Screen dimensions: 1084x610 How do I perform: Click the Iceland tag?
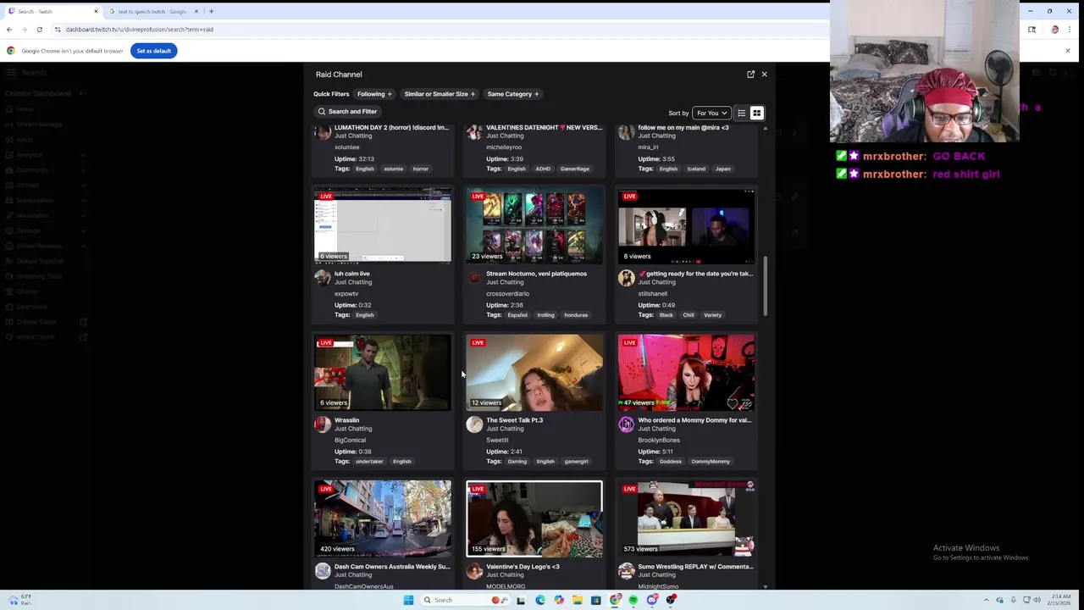(x=696, y=169)
